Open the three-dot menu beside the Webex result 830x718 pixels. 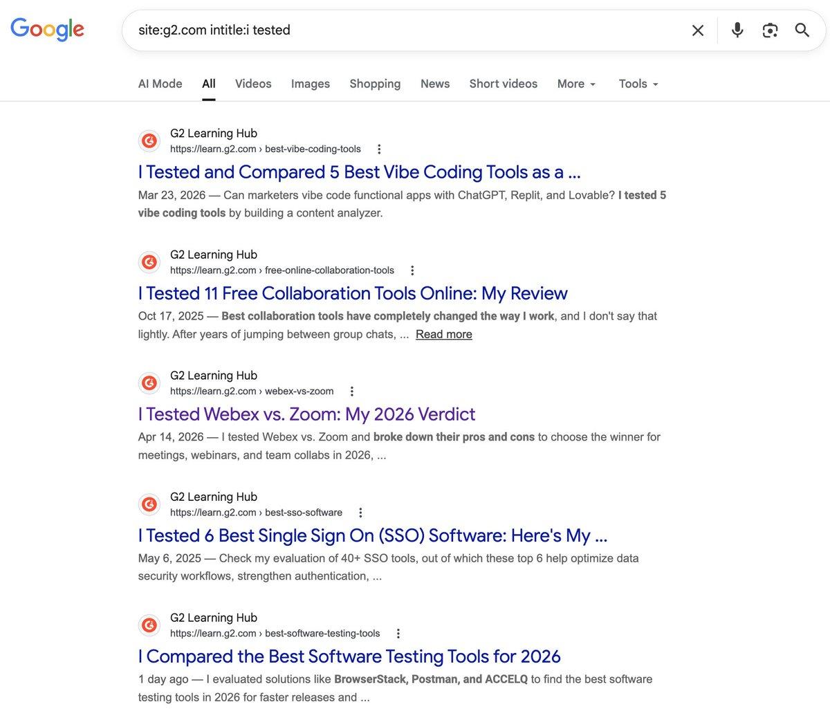(351, 390)
